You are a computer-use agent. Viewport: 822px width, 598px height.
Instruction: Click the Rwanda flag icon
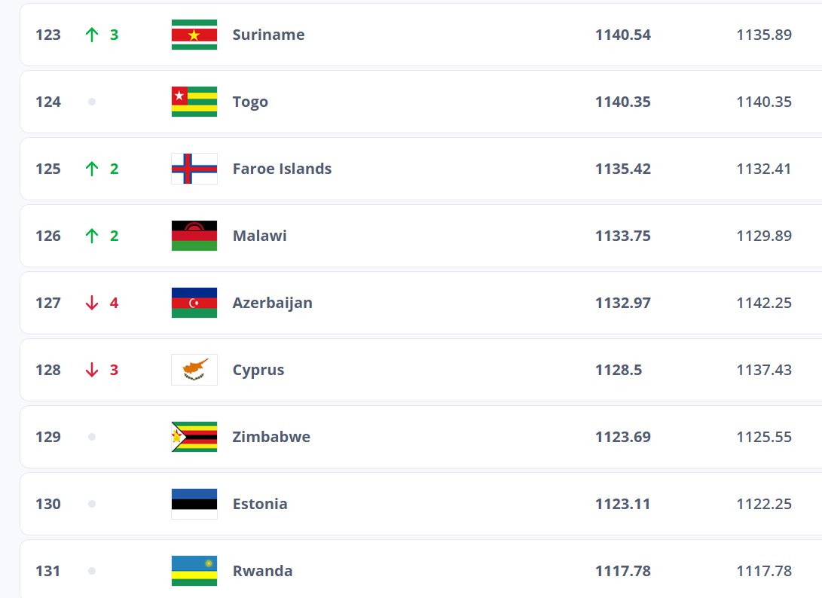point(193,571)
